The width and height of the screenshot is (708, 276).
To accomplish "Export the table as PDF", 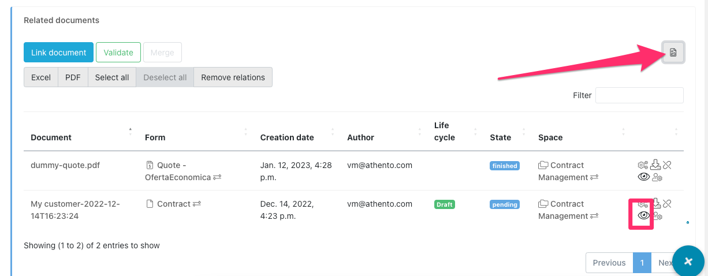I will (73, 77).
